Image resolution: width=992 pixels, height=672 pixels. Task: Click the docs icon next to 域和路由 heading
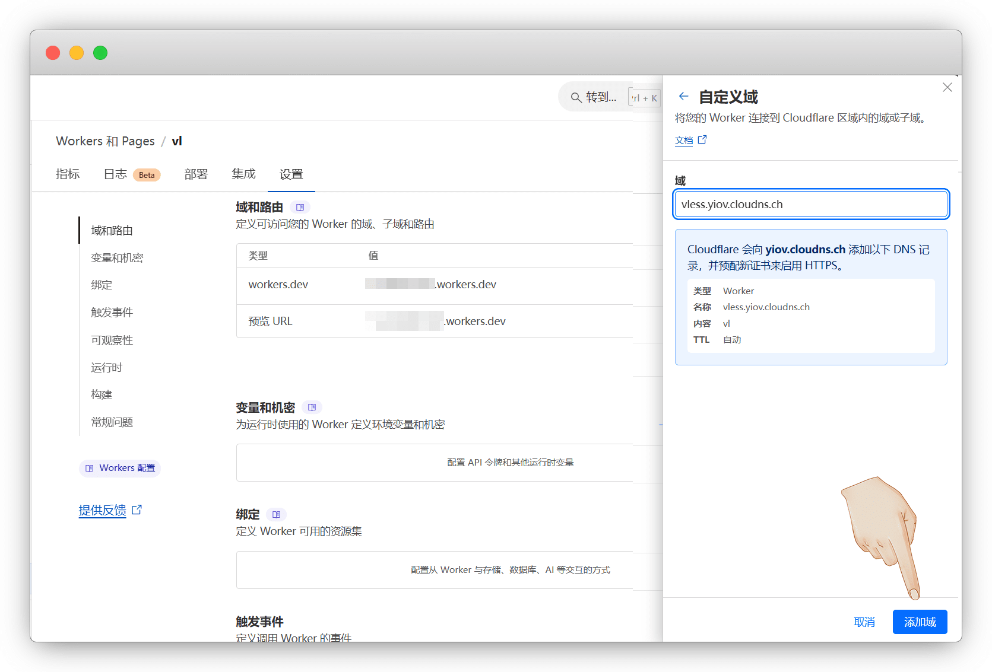point(300,208)
